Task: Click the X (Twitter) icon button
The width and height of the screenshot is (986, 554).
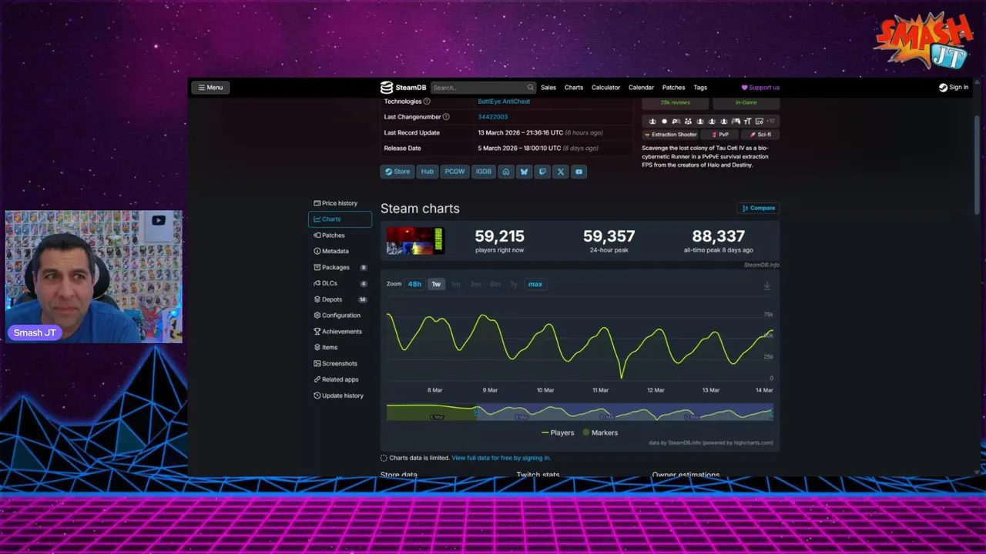Action: (x=561, y=172)
